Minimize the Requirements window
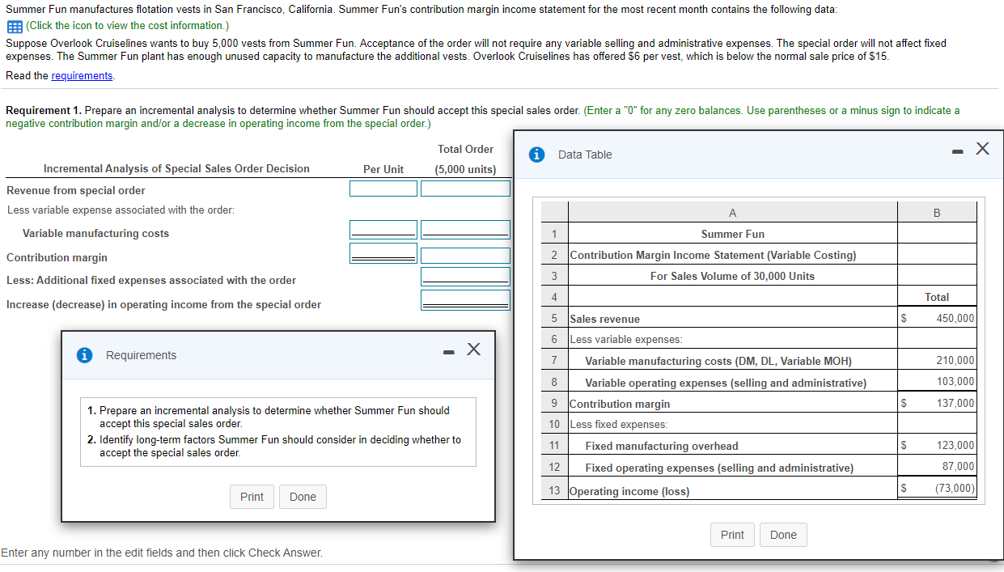The height and width of the screenshot is (572, 1004). [448, 351]
